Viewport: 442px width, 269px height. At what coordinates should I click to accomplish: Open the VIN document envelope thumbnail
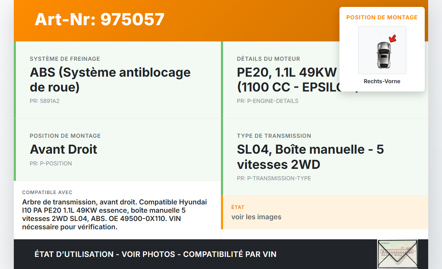tap(397, 254)
